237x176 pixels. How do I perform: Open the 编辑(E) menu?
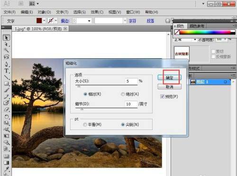[27, 12]
